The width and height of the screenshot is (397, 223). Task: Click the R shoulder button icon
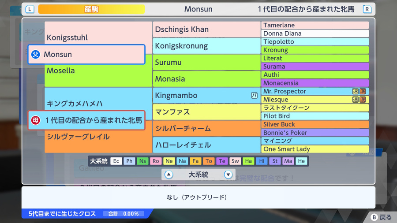[x=367, y=9]
